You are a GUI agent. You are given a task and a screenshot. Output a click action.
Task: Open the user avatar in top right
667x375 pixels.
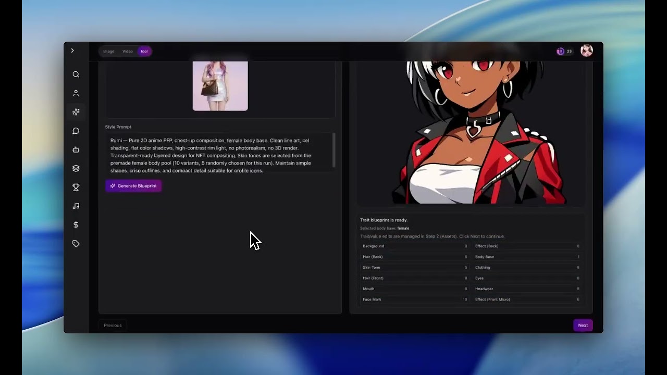(x=587, y=51)
